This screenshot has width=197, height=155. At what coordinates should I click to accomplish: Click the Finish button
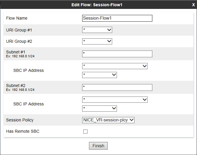click(98, 146)
